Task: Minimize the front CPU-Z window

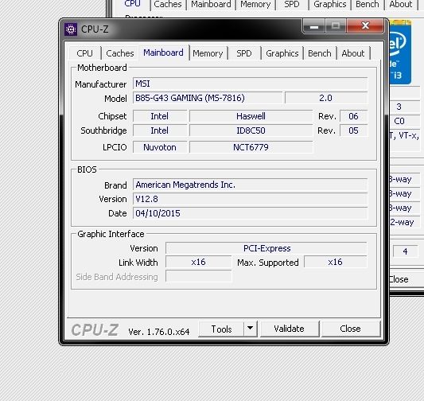Action: pyautogui.click(x=313, y=26)
